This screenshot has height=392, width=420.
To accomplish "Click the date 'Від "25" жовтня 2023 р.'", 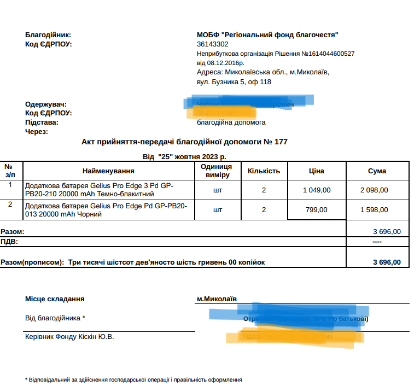I will (x=184, y=157).
